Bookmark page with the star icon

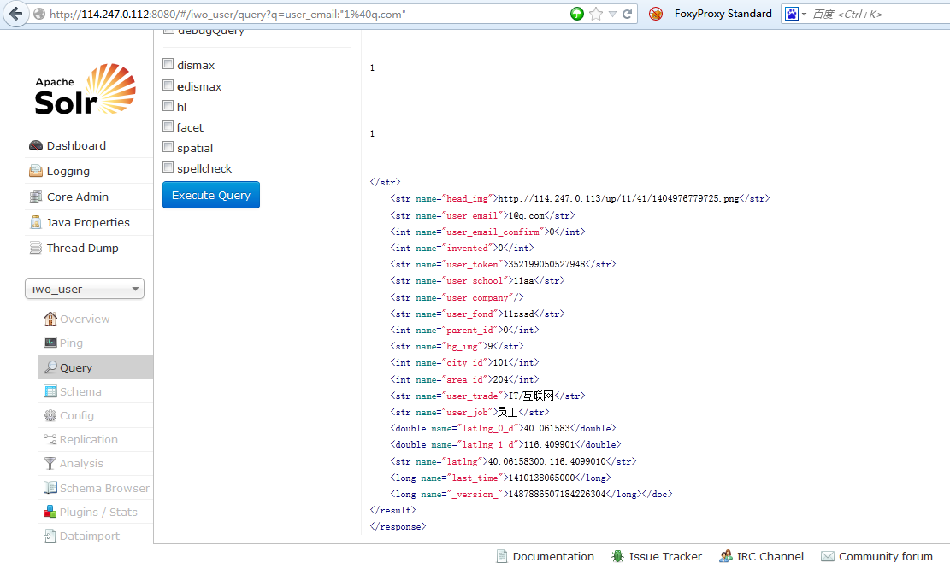click(596, 14)
